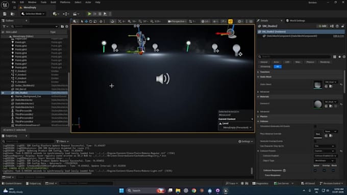Open the Revision Control dropdown

click(331, 183)
